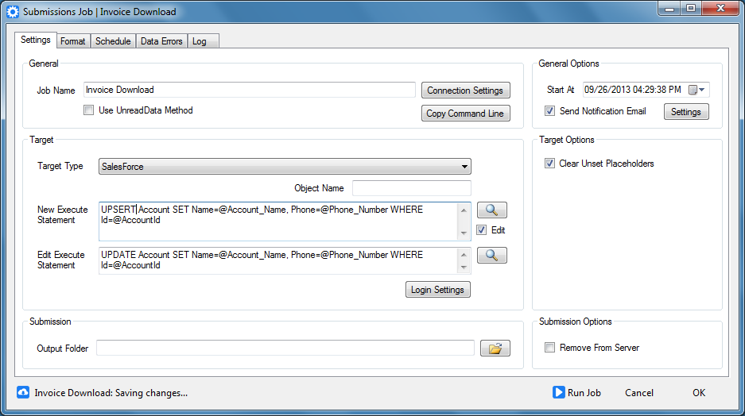Maximize the Submissions Job window
The image size is (745, 416).
tap(691, 9)
